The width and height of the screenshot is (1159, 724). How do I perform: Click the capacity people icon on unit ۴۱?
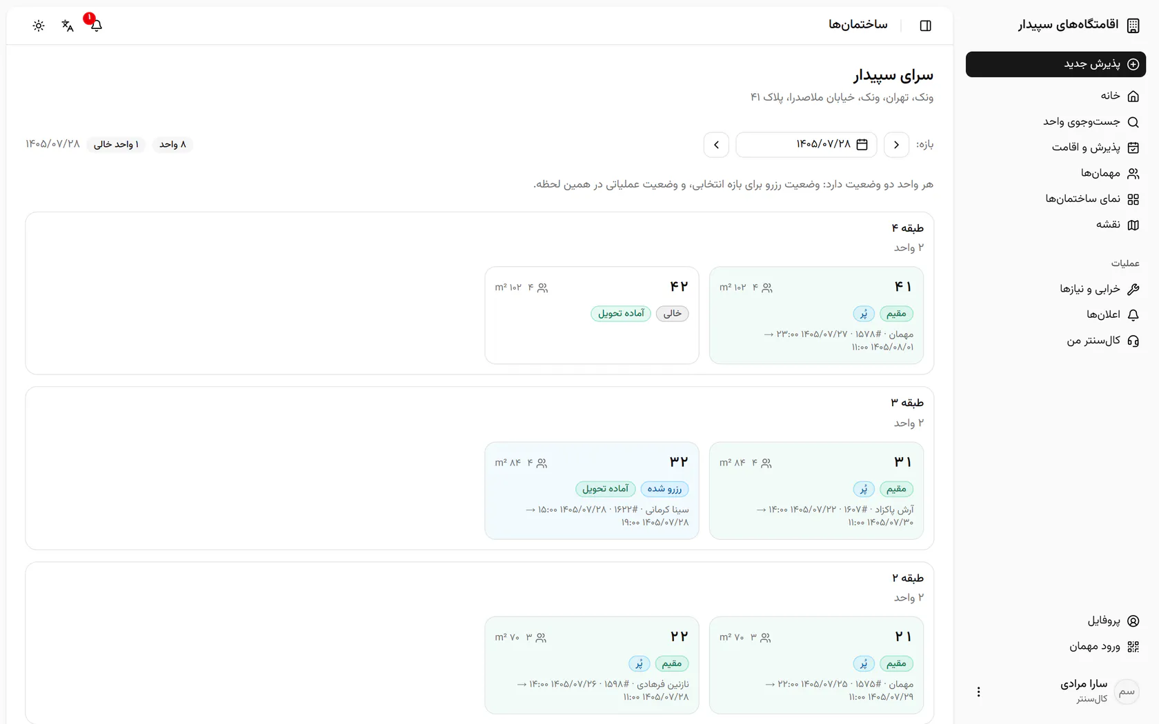click(x=767, y=288)
